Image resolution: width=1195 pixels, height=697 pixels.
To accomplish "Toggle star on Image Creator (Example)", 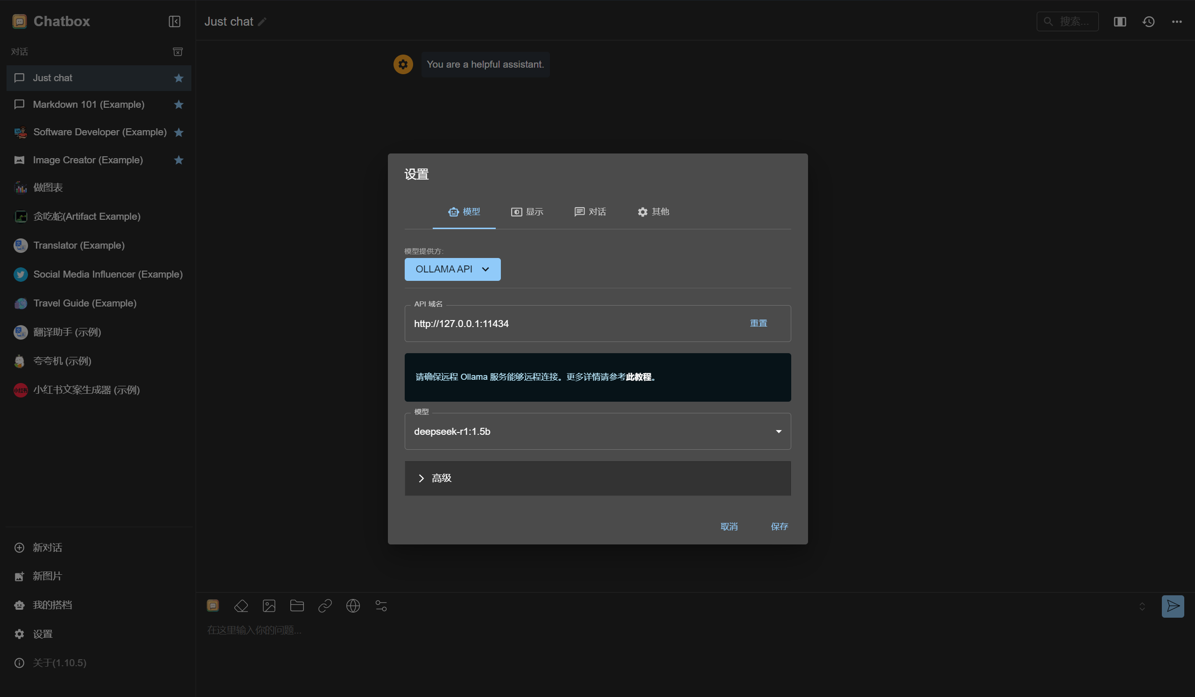I will click(179, 160).
